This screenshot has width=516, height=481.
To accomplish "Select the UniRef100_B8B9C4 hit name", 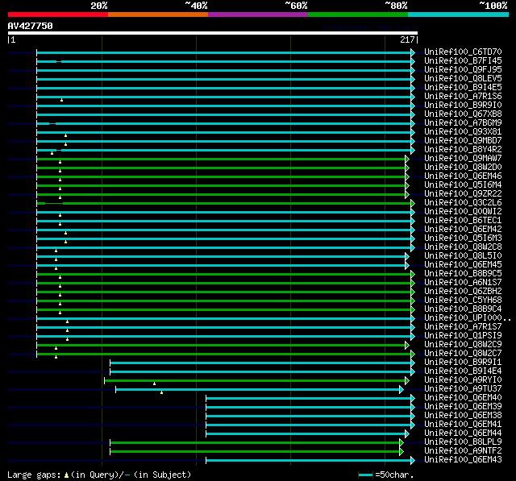I will [463, 309].
